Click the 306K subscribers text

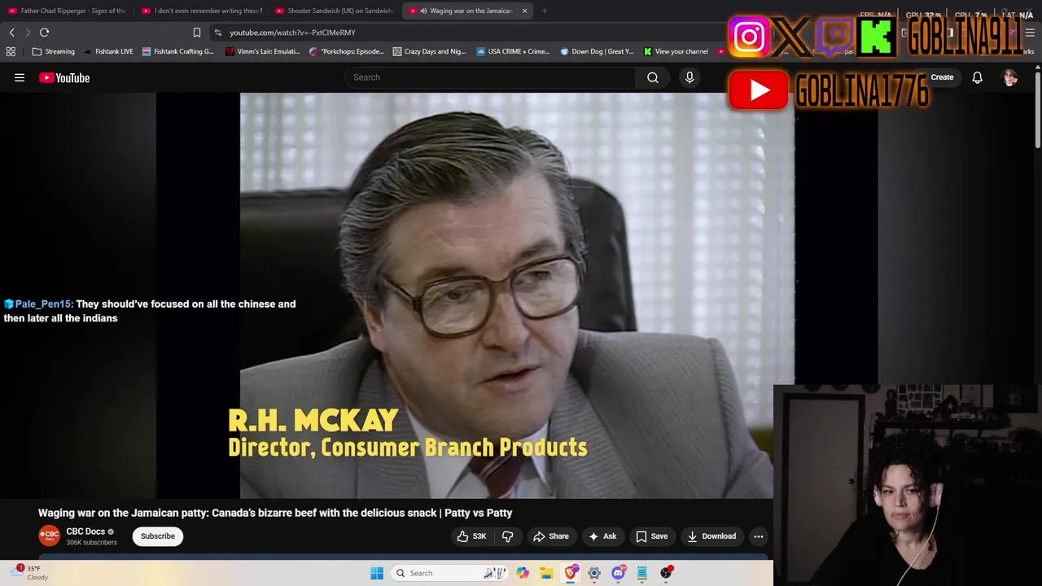(91, 543)
